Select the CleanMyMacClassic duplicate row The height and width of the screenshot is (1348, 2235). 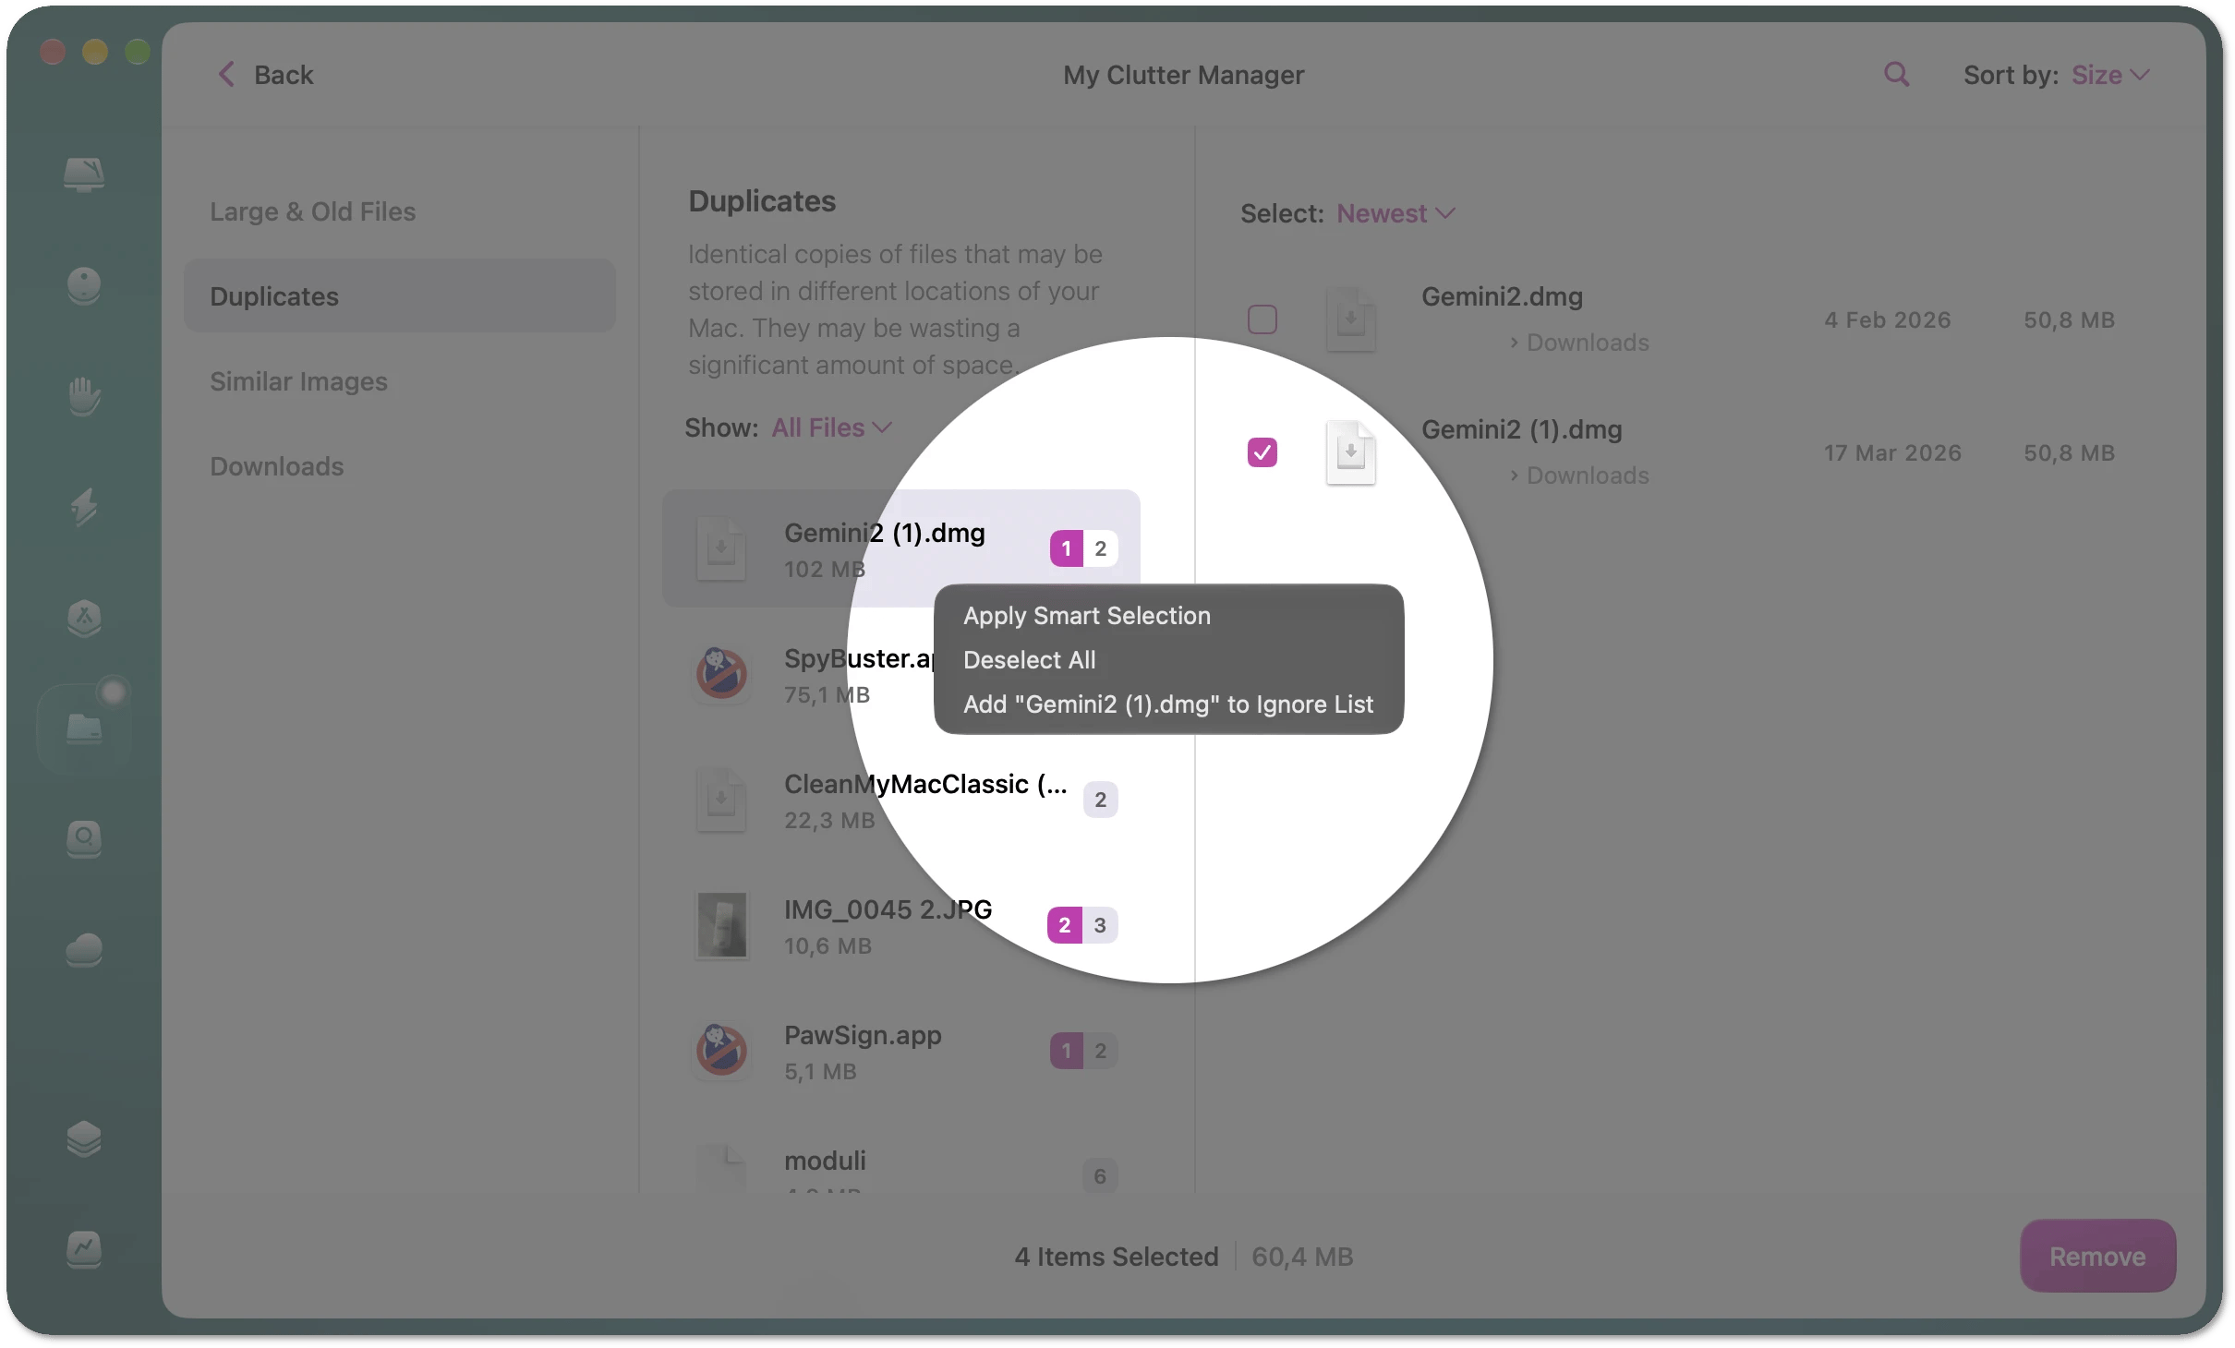(901, 800)
